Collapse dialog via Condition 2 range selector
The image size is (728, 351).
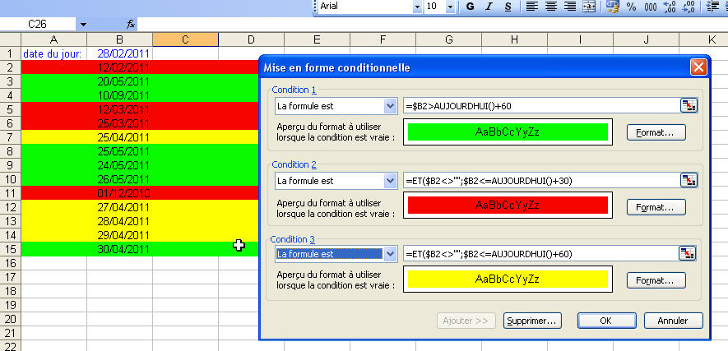click(689, 180)
